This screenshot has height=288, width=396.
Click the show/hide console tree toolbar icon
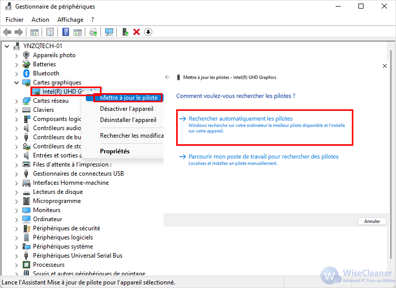(35, 32)
